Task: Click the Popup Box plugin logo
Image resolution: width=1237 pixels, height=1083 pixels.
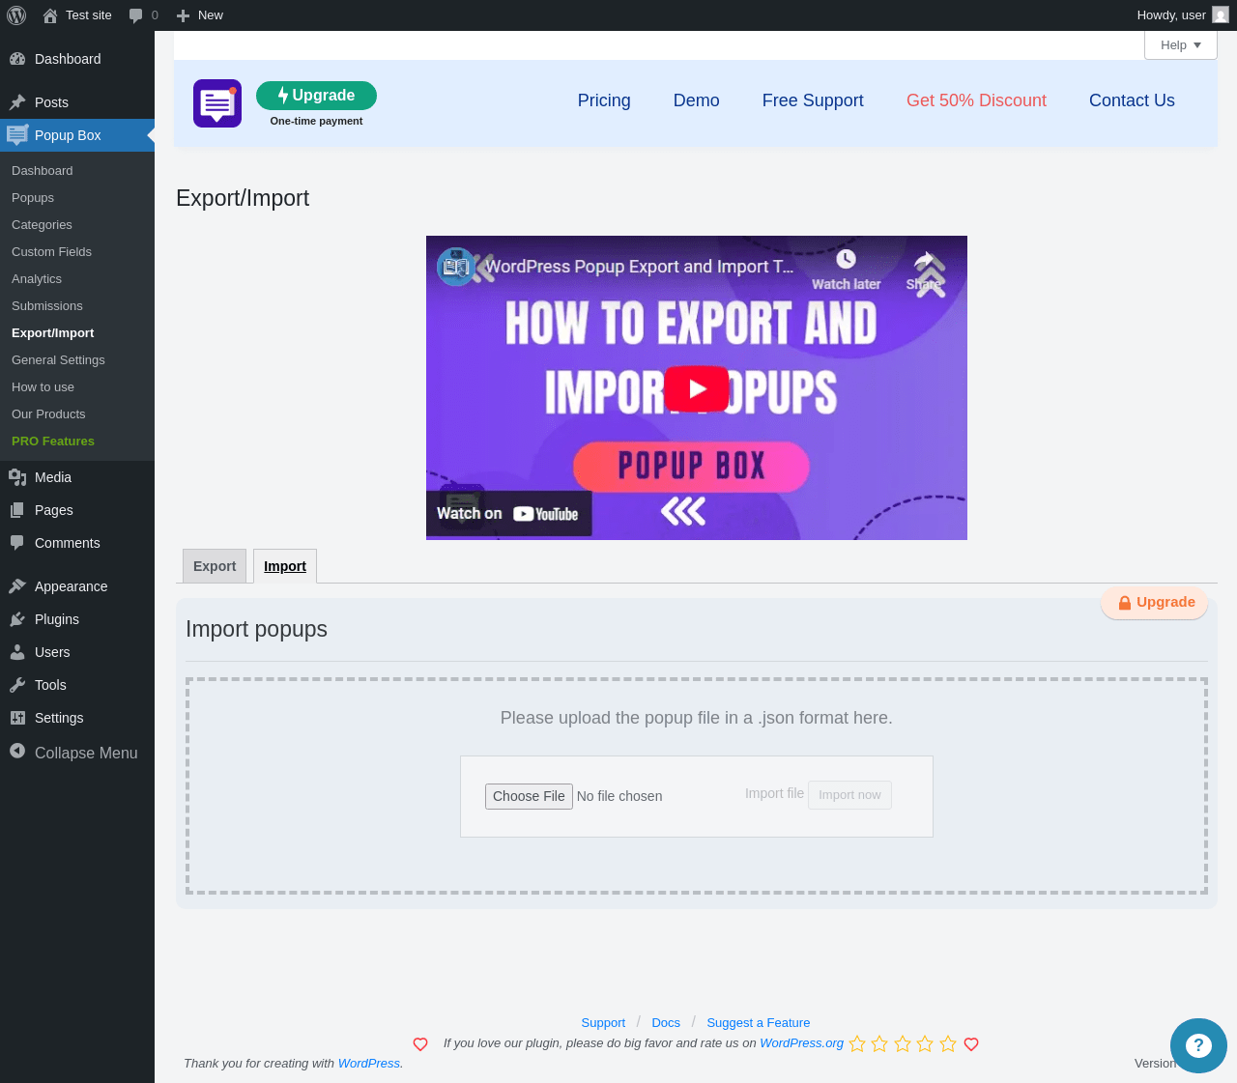Action: pyautogui.click(x=217, y=103)
